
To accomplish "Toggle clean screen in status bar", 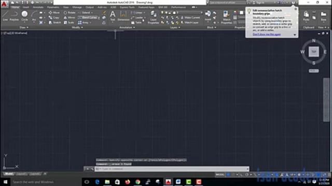I will pos(325,175).
